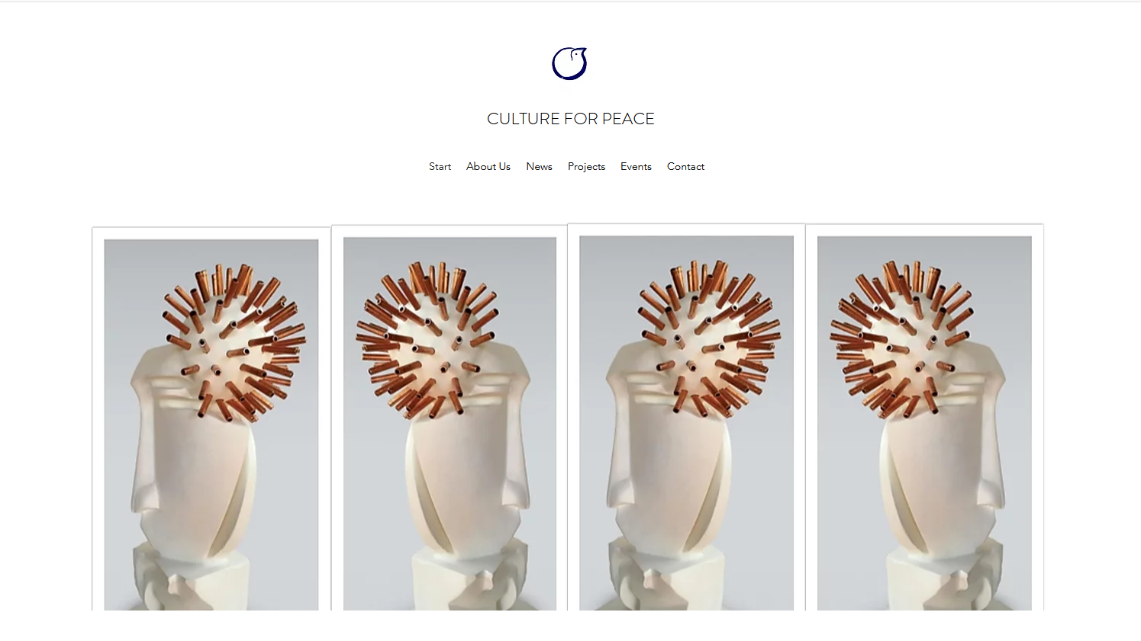1141x641 pixels.
Task: Click the CULTURE FOR PEACE site title
Action: [571, 119]
